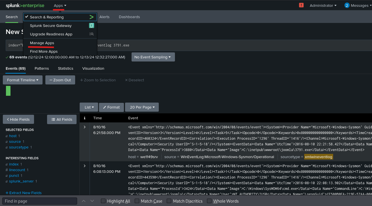Switch to the Visualization tab
This screenshot has height=206, width=372.
(x=93, y=68)
